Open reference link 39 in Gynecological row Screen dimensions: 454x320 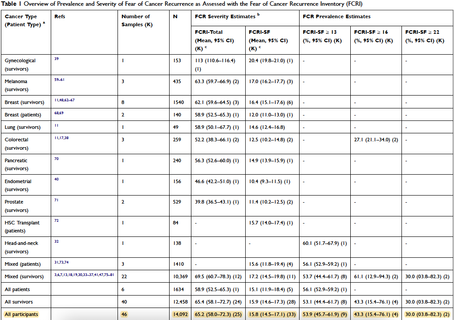click(x=56, y=58)
